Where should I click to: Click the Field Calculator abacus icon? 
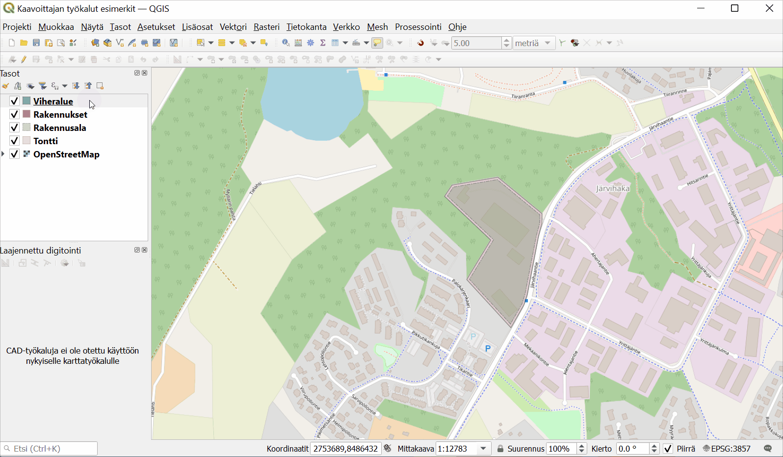tap(298, 43)
